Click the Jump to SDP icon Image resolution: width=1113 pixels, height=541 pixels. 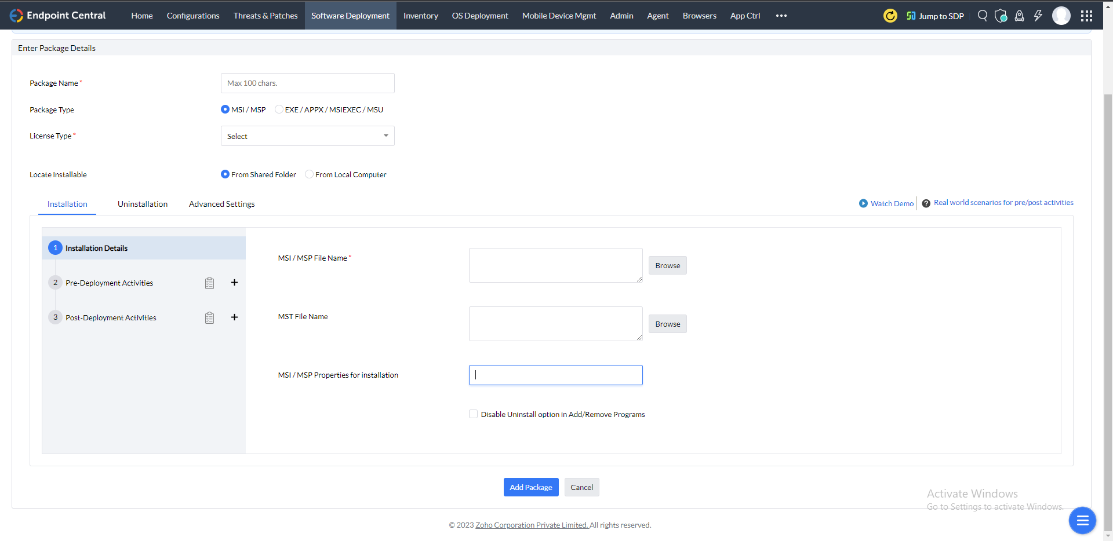coord(910,16)
